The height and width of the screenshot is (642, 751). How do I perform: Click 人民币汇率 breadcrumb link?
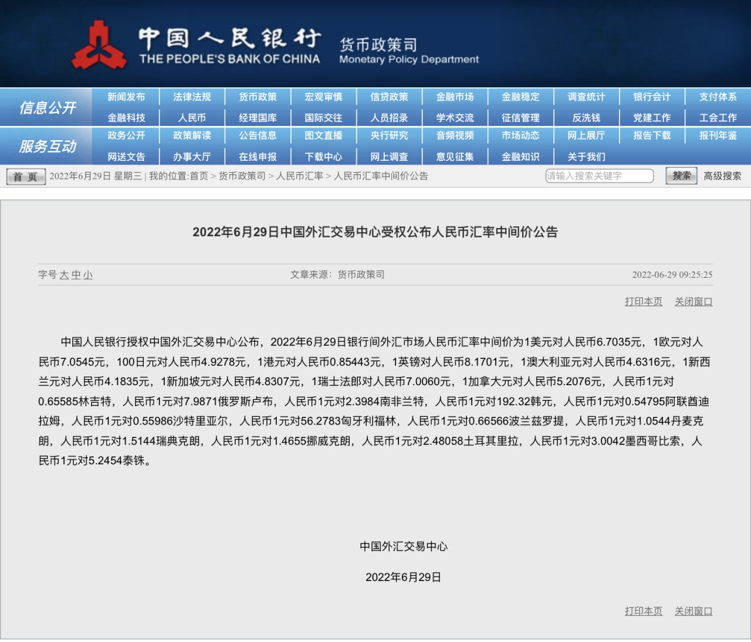tap(299, 176)
